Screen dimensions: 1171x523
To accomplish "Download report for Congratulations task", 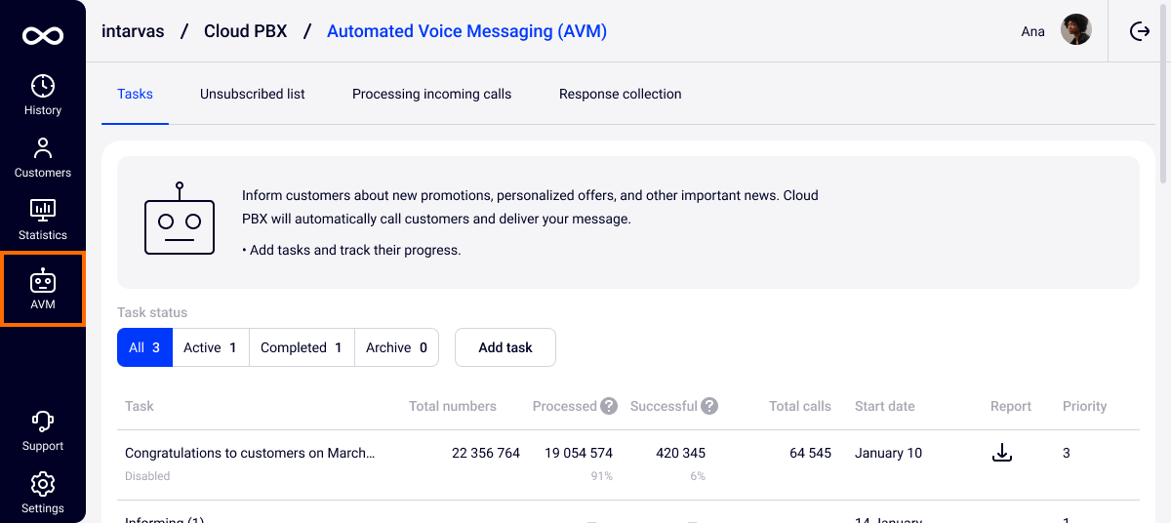I will tap(1001, 453).
